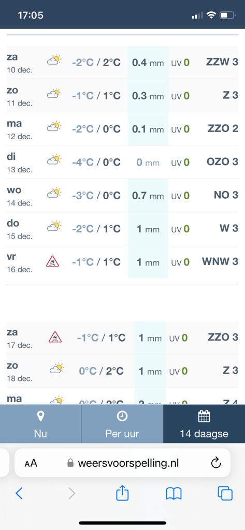Tap the Safari back arrow
Screen dimensions: 245x530
pos(19,493)
